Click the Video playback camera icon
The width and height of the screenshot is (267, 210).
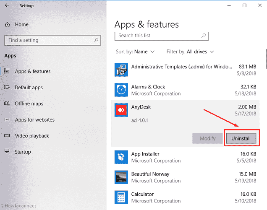pos(7,136)
